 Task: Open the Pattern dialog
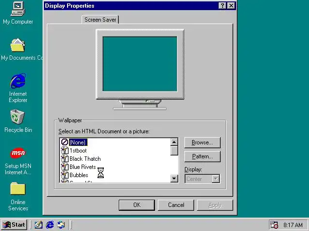click(202, 156)
